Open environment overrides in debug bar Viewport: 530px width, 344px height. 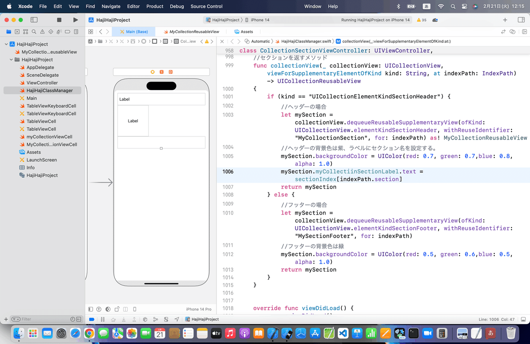point(166,319)
